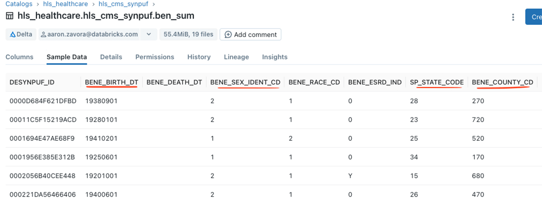This screenshot has height=203, width=542.
Task: Open the Insights tab
Action: (x=275, y=57)
